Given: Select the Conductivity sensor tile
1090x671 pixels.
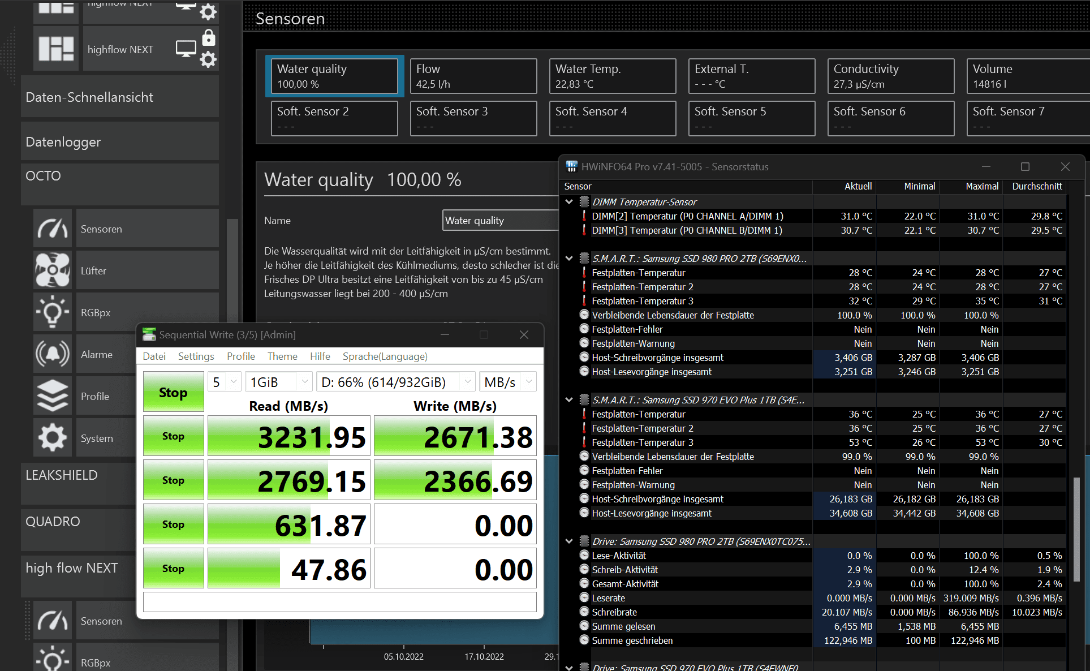Looking at the screenshot, I should 891,76.
